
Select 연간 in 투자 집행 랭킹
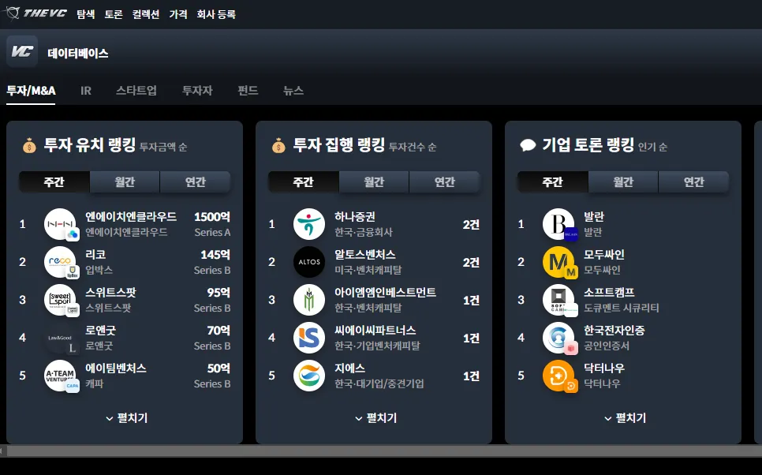tap(445, 181)
